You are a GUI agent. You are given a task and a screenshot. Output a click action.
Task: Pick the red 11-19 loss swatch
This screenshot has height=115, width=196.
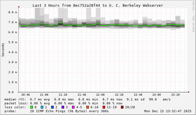click(x=104, y=107)
